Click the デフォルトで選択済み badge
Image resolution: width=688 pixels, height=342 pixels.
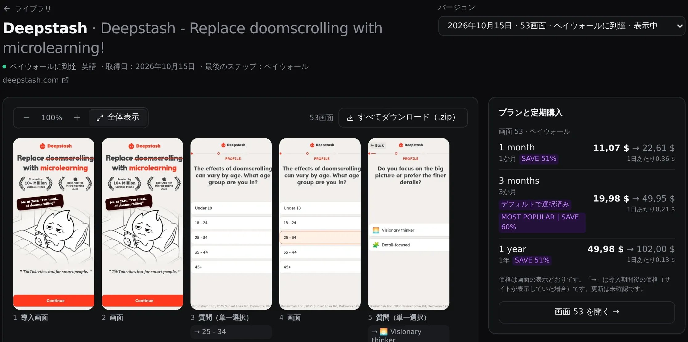pyautogui.click(x=535, y=204)
